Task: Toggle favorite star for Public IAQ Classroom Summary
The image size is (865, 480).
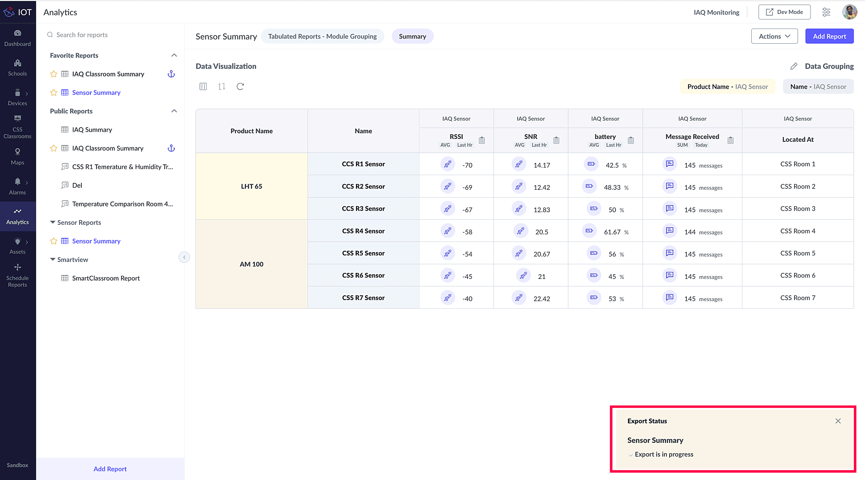Action: tap(54, 148)
